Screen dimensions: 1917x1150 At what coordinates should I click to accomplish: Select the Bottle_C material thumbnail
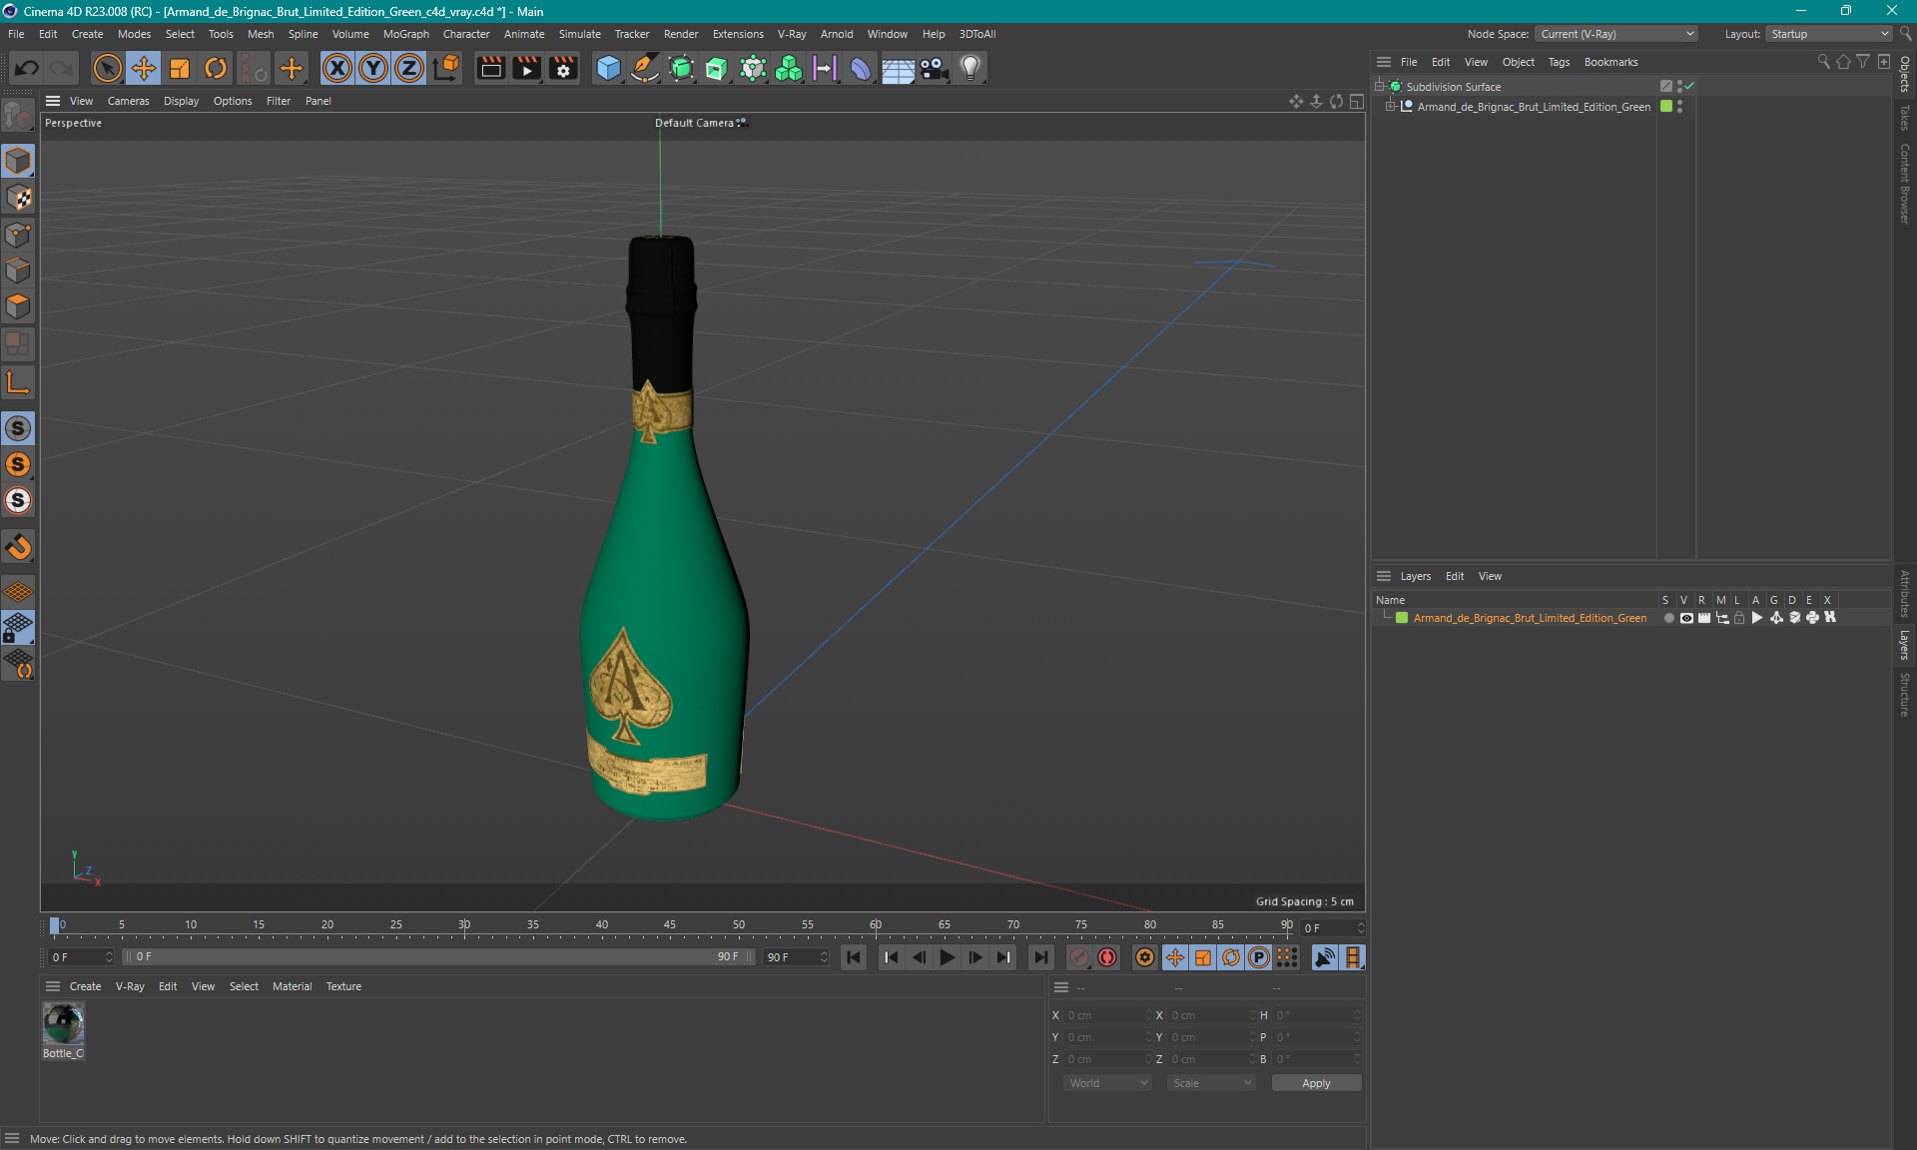pyautogui.click(x=63, y=1024)
